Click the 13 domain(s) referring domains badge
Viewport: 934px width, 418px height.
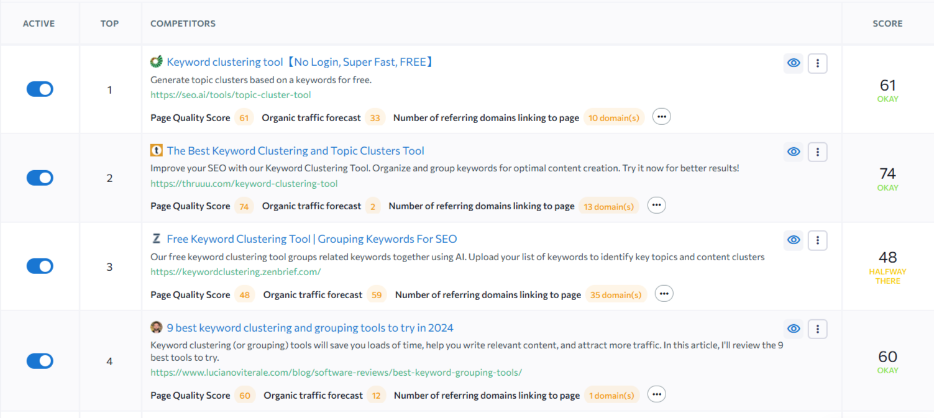[x=609, y=206]
